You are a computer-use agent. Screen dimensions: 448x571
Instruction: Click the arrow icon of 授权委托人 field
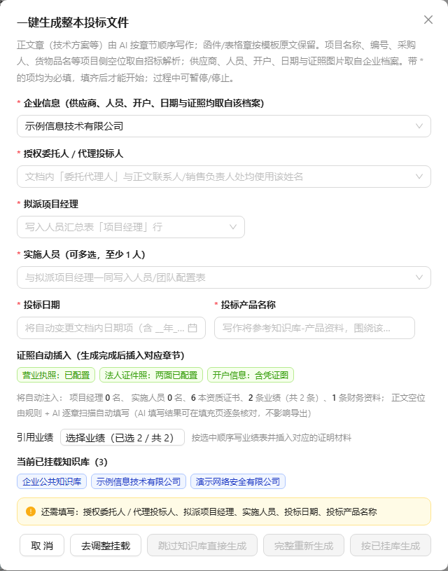(x=419, y=177)
